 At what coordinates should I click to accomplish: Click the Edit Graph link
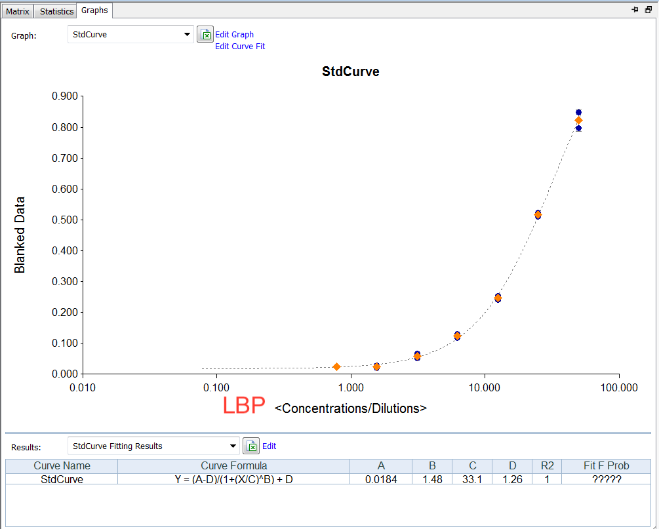(x=234, y=35)
